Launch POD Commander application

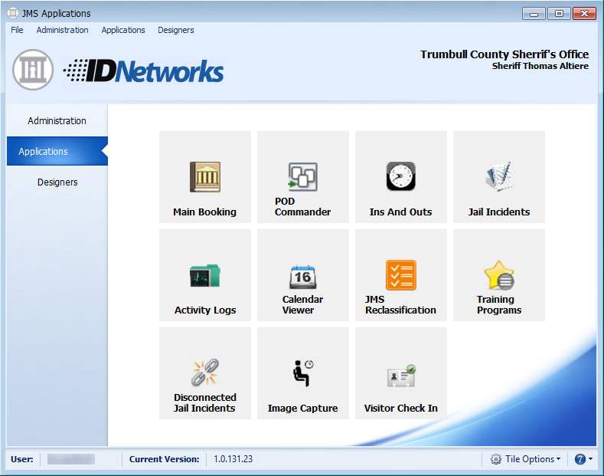(x=302, y=177)
